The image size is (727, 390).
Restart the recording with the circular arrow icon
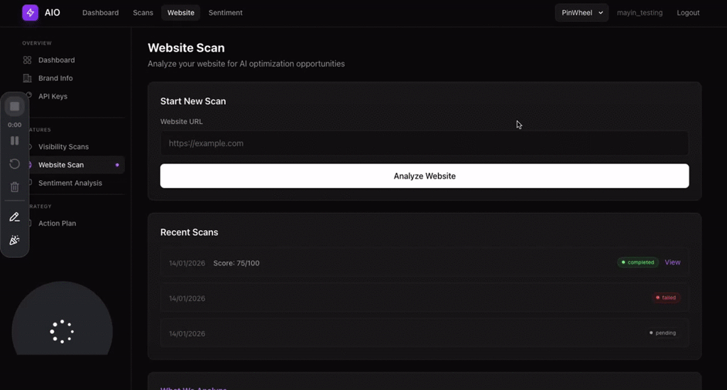[x=14, y=164]
